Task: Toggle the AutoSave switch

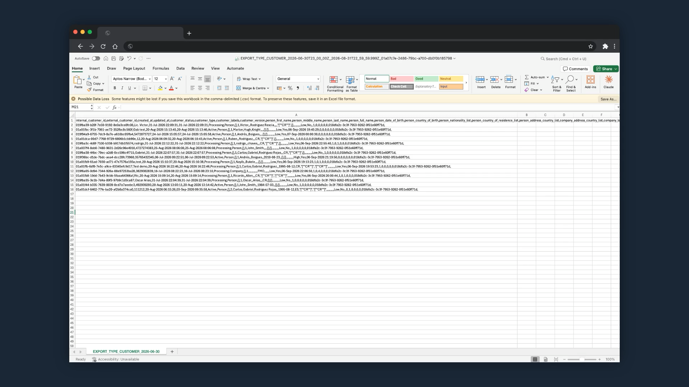Action: coord(96,58)
